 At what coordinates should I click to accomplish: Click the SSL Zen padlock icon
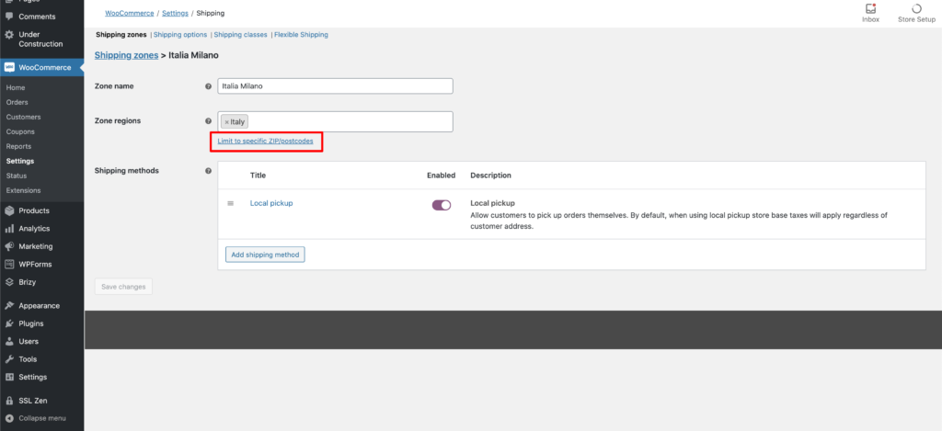tap(9, 401)
